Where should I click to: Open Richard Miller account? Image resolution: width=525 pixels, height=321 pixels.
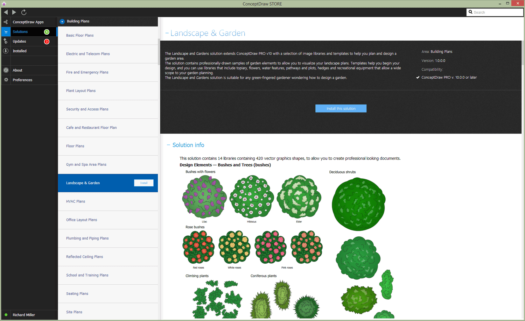pyautogui.click(x=24, y=315)
